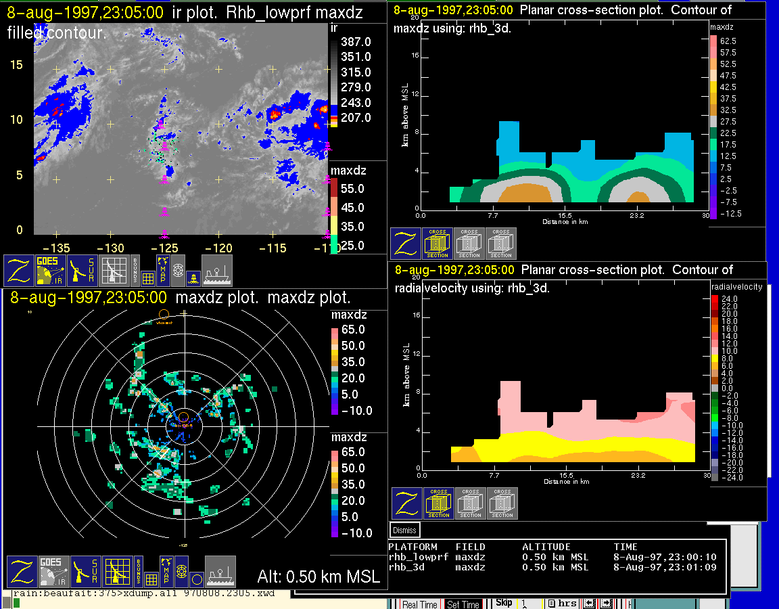Click the Dismiss button
Screen dimensions: 779x609
pos(405,531)
